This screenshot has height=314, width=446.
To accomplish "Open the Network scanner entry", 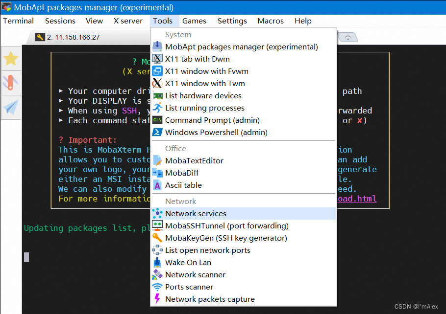I will (244, 274).
